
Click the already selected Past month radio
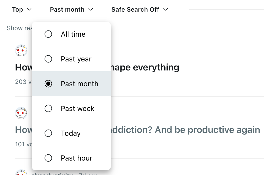pyautogui.click(x=48, y=84)
